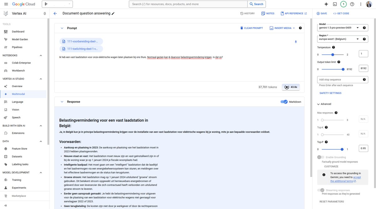Show help for Output token limit
The width and height of the screenshot is (376, 209).
pyautogui.click(x=339, y=62)
